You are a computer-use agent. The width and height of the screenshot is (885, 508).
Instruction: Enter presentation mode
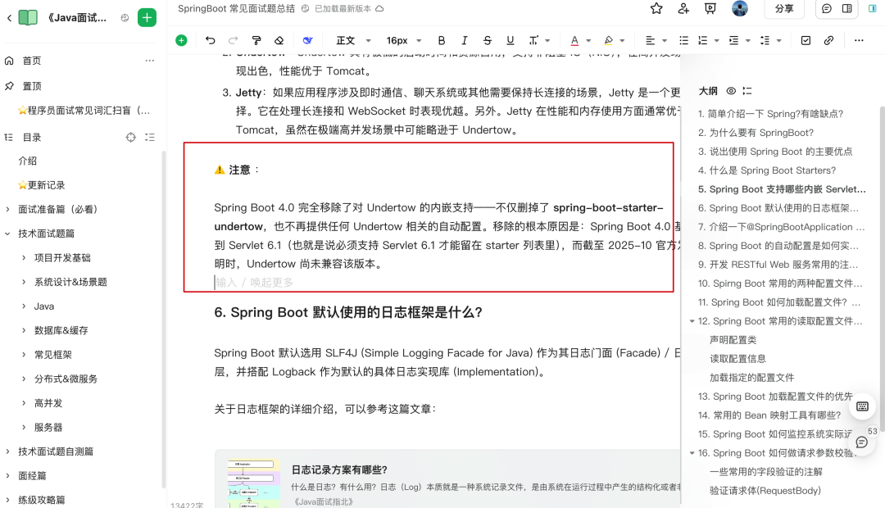(710, 8)
